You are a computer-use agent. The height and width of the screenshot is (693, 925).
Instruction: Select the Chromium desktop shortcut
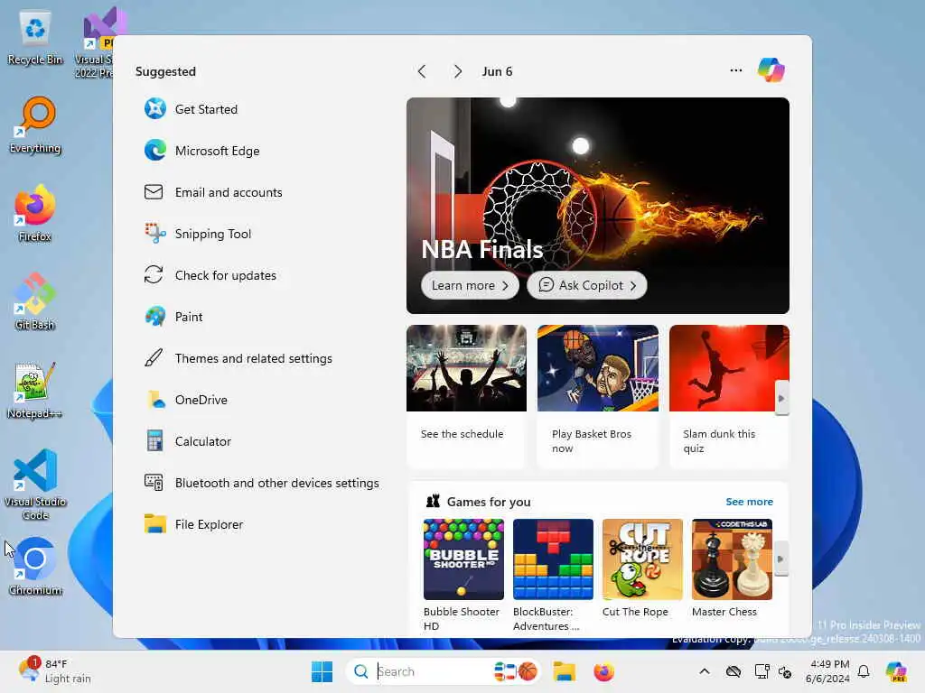point(35,567)
